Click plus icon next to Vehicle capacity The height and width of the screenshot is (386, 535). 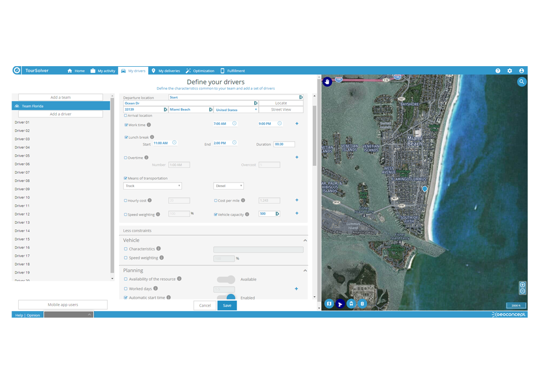point(297,213)
